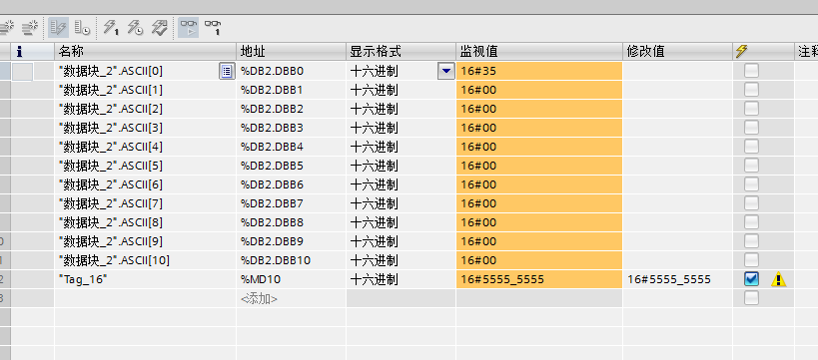Screen dimensions: 818x360
Task: Check modify checkbox for ASCII[8] row
Action: tap(751, 222)
